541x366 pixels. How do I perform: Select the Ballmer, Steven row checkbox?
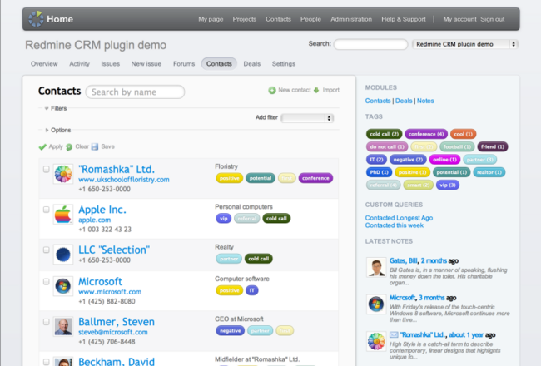pos(47,321)
